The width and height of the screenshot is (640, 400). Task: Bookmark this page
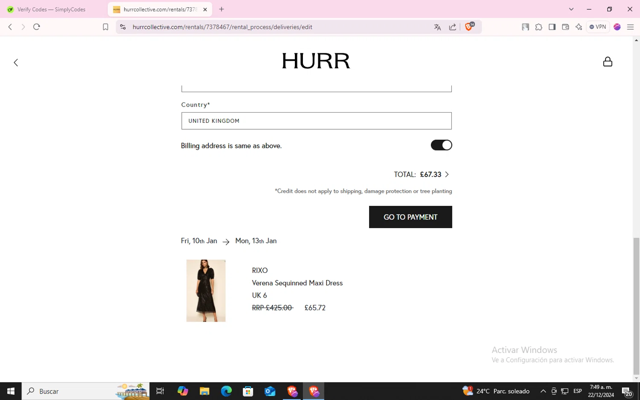tap(105, 27)
